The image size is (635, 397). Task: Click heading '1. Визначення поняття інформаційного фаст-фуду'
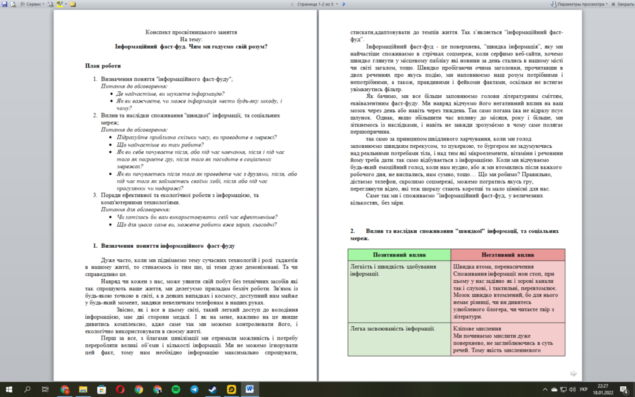(164, 246)
